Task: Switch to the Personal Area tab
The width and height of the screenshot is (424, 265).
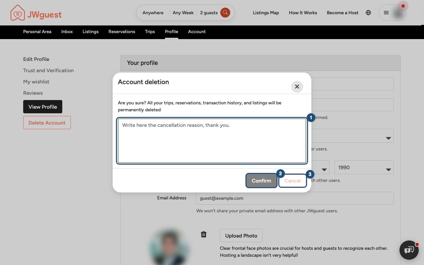Action: (x=37, y=31)
